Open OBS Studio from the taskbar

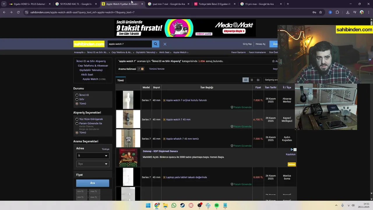(200, 205)
